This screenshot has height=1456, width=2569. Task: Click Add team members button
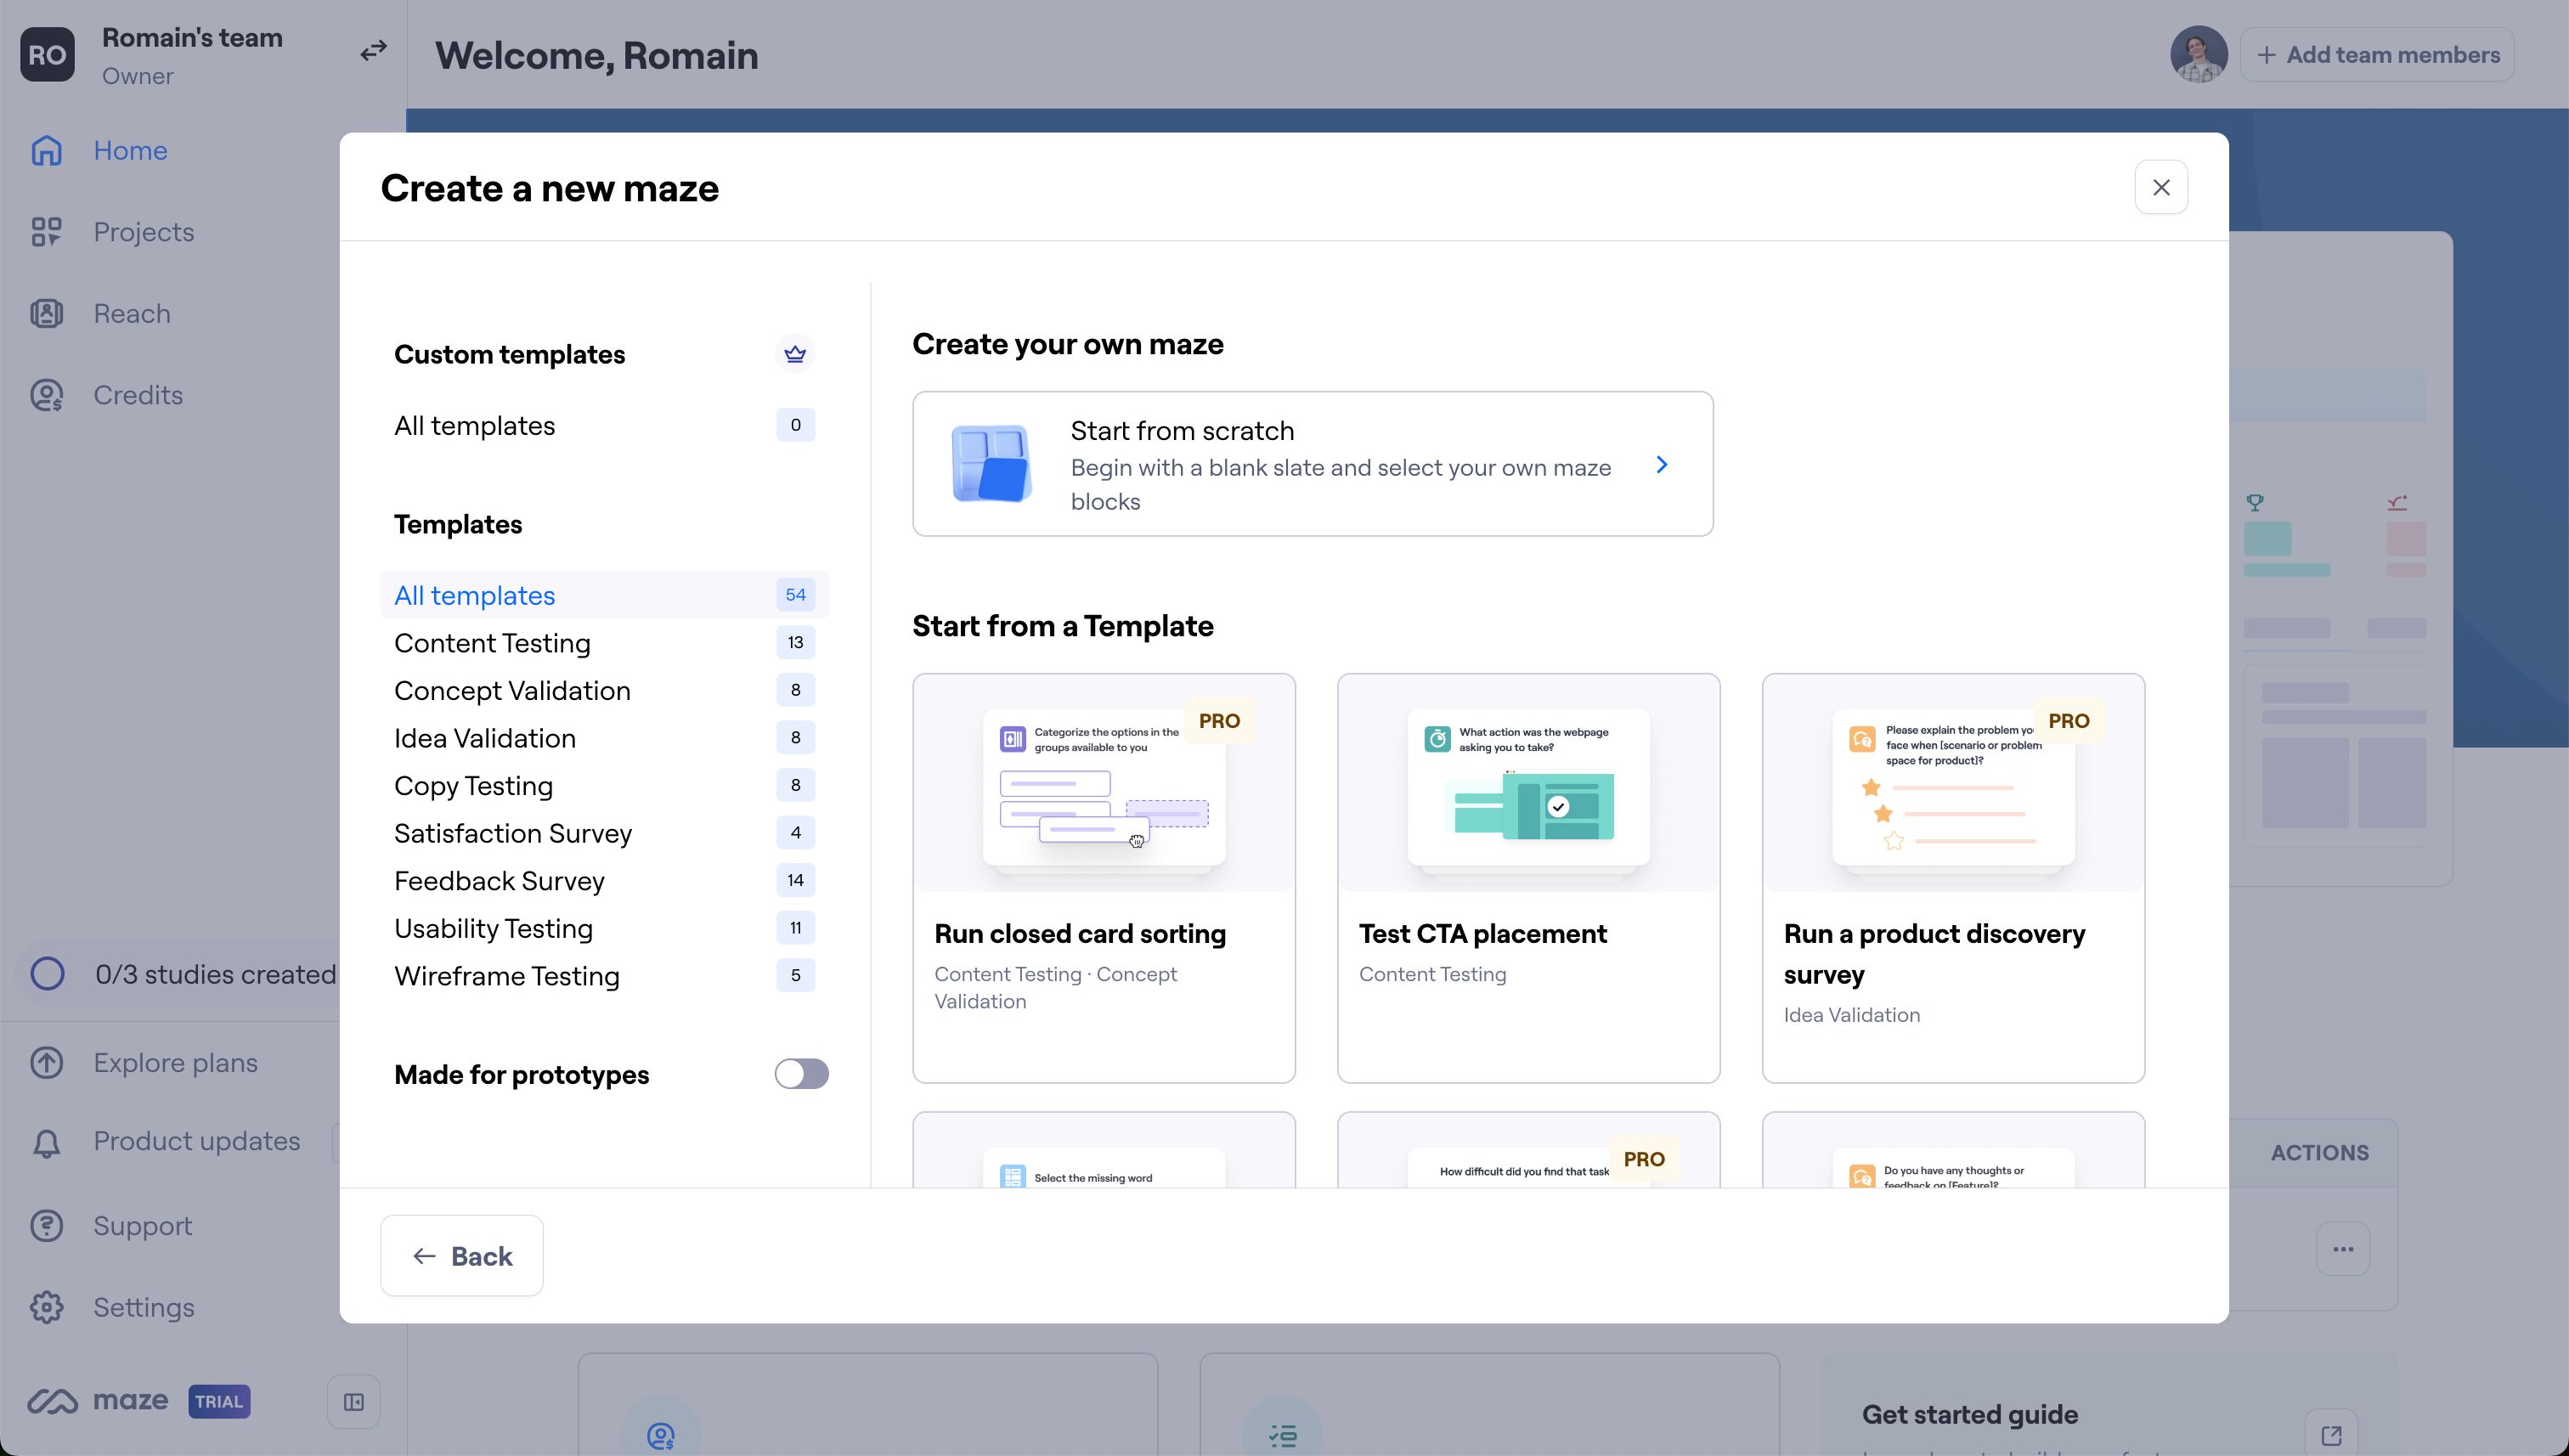click(2377, 54)
